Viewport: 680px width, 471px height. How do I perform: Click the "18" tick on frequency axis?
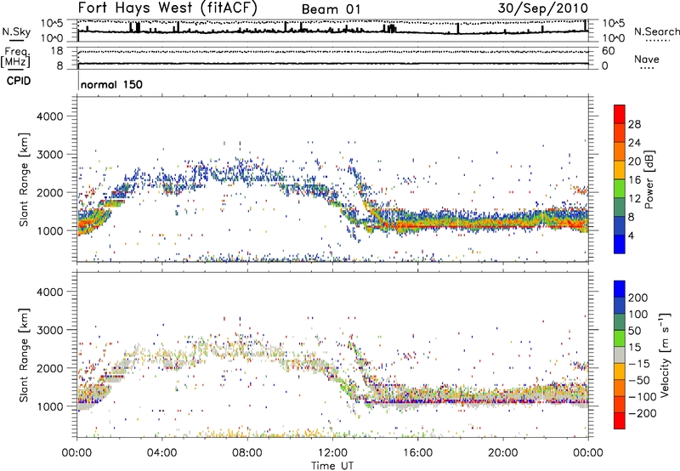click(57, 51)
